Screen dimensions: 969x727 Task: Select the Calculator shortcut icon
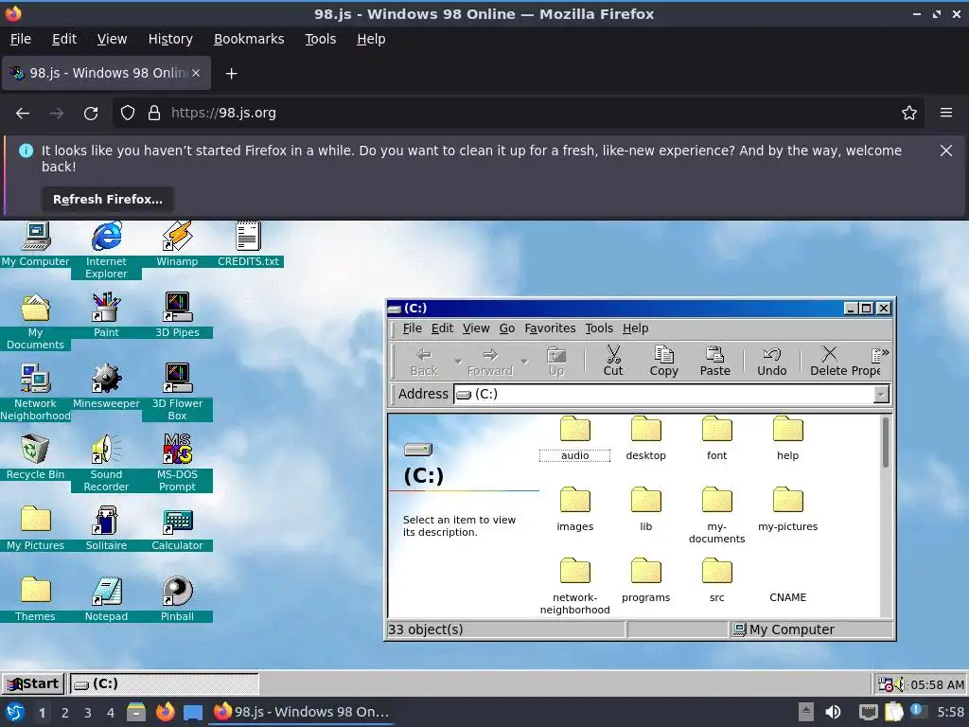tap(177, 528)
